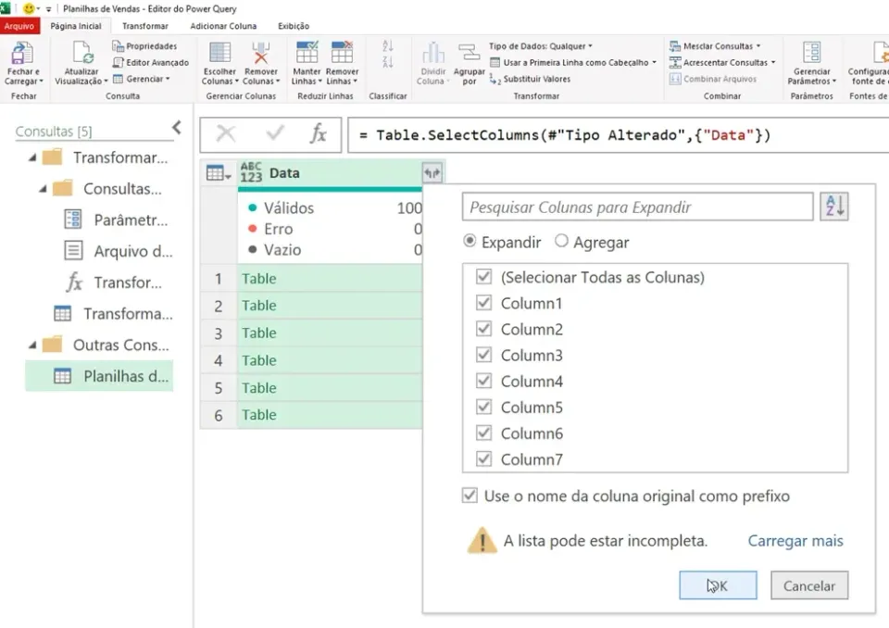The image size is (889, 628).
Task: Sort the column list with the A-Z button
Action: [834, 207]
